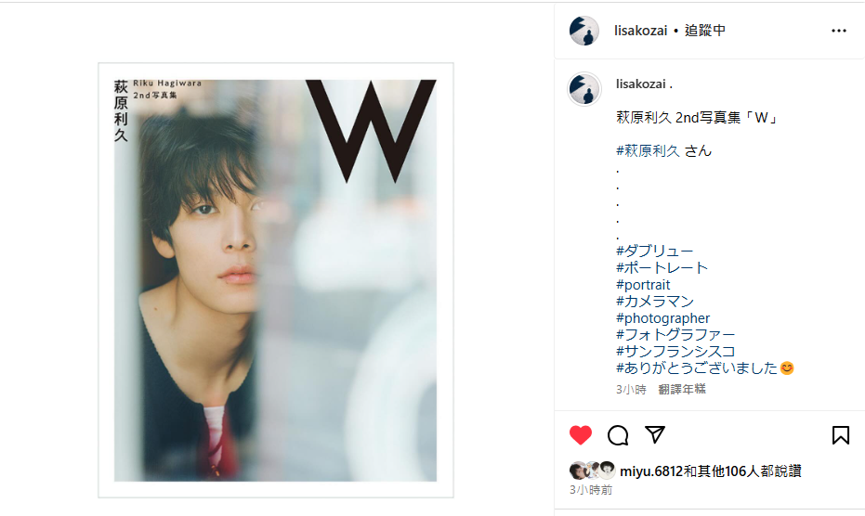
Task: Open the #ダブリュー hashtag
Action: tap(654, 252)
